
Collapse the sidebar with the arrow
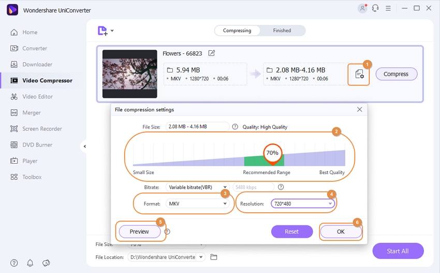pyautogui.click(x=85, y=146)
